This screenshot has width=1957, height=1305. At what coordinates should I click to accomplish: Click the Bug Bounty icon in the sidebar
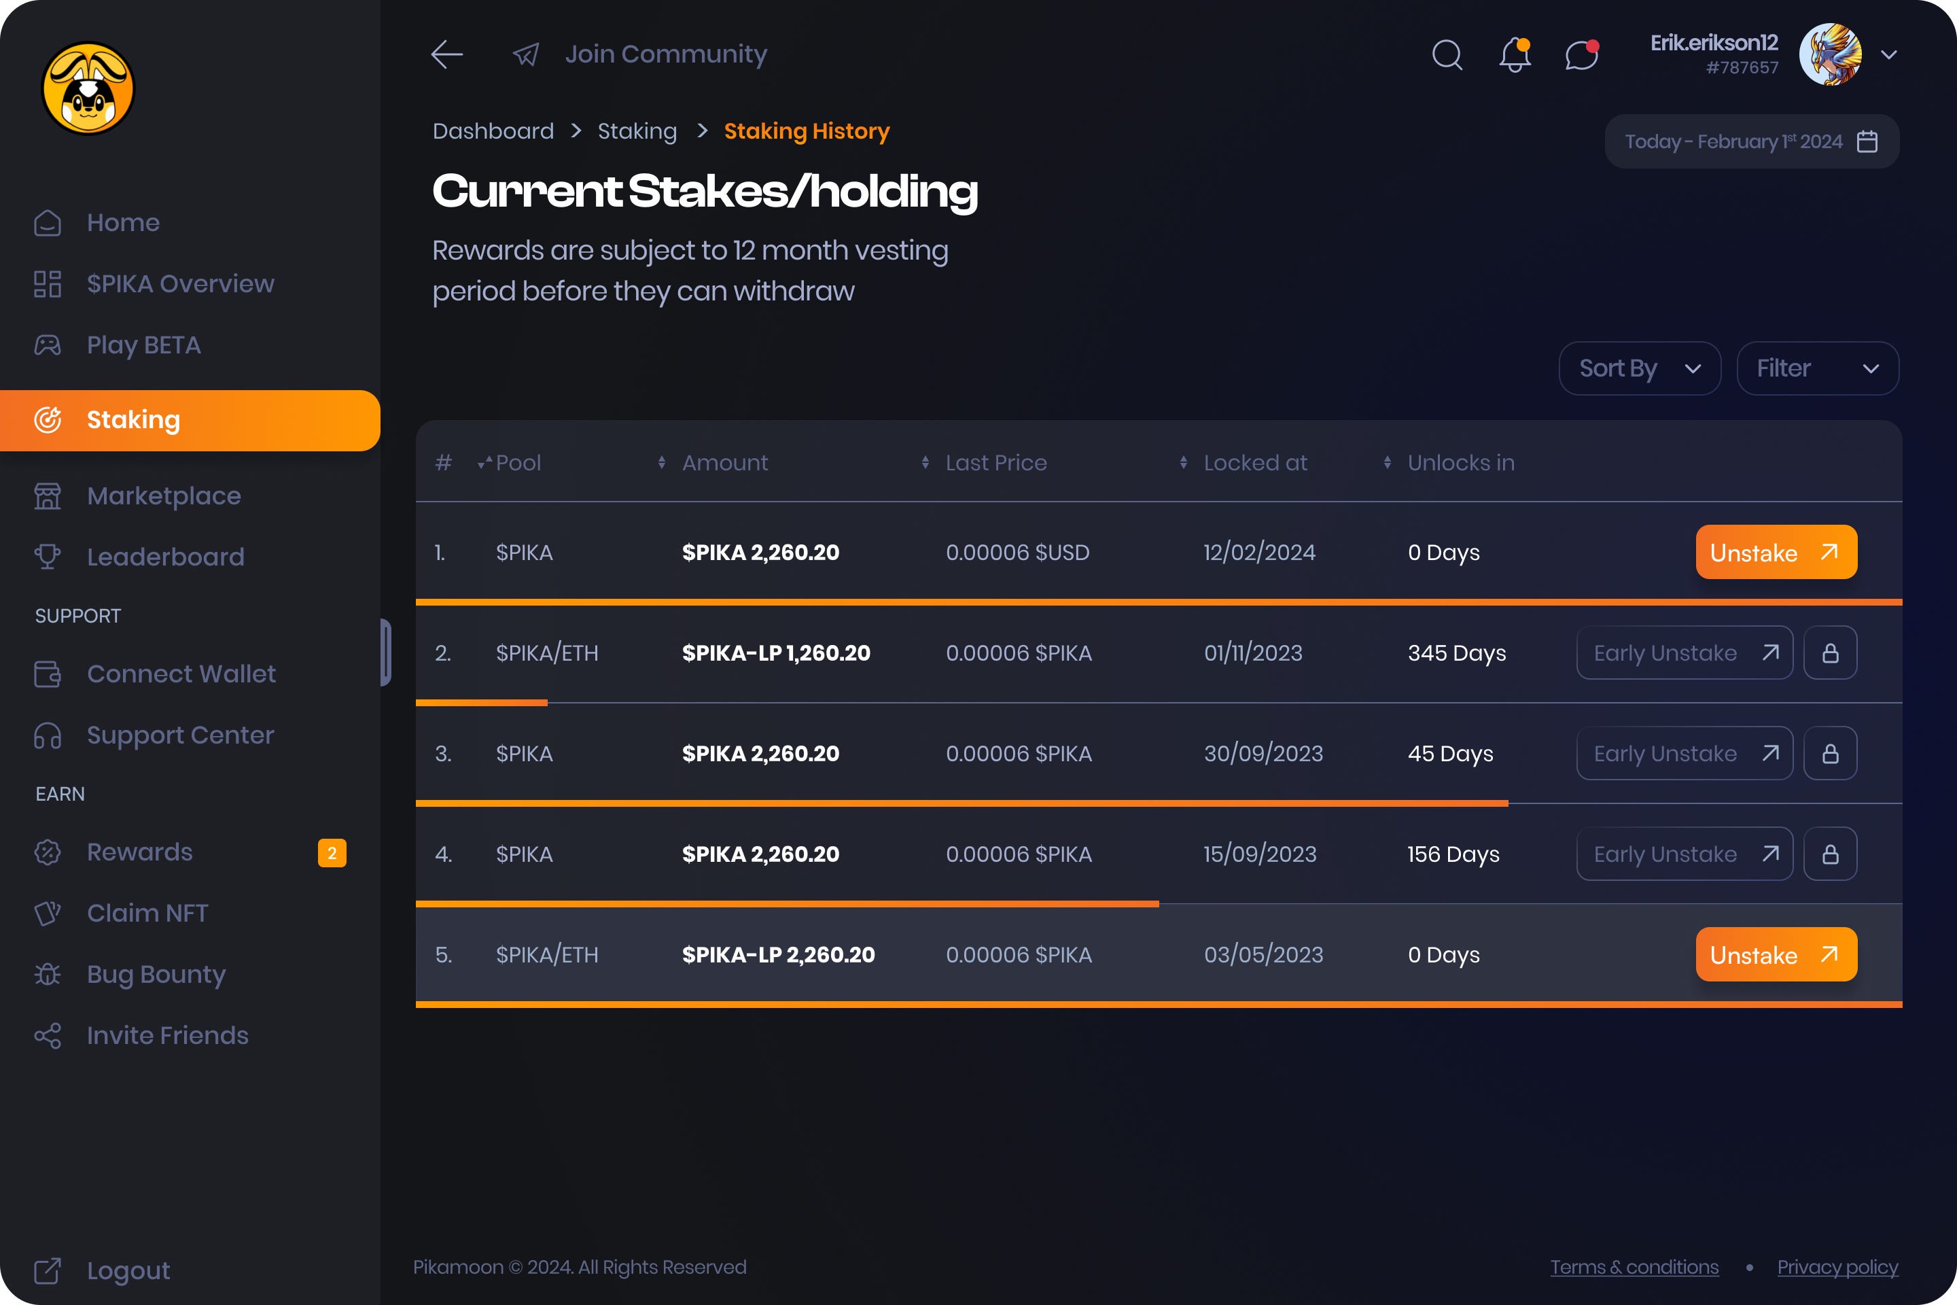coord(48,974)
